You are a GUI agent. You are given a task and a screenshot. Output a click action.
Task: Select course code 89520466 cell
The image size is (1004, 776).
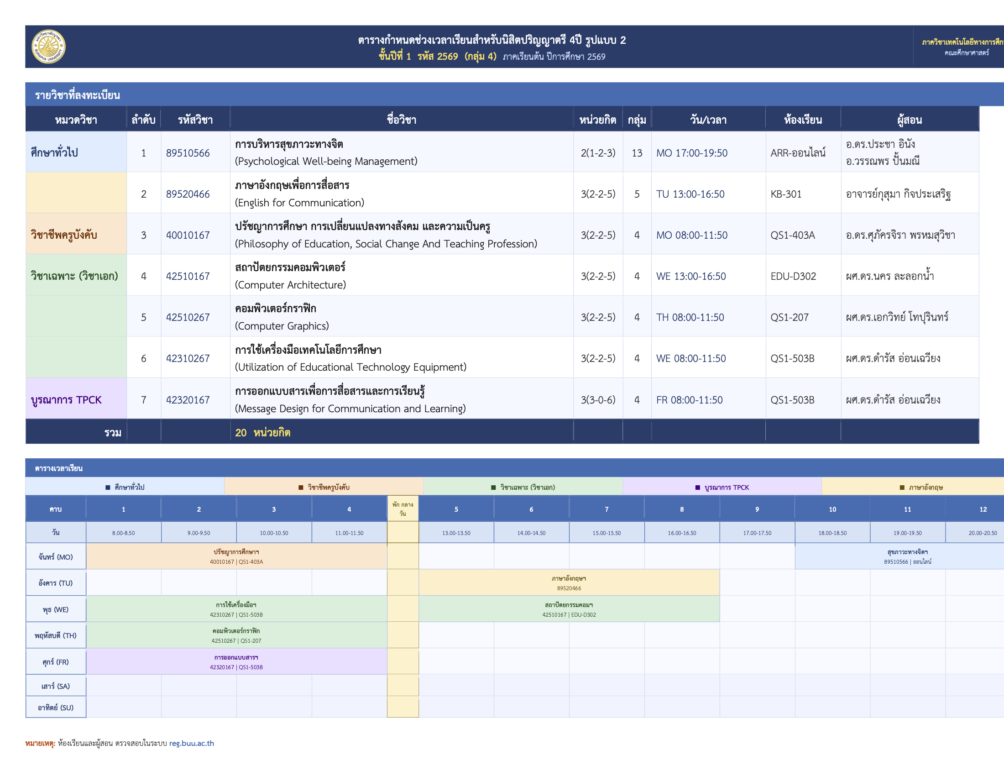(x=195, y=194)
